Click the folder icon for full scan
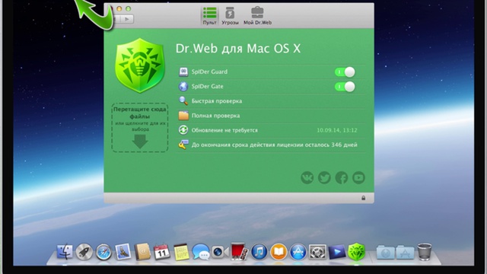 (x=183, y=116)
